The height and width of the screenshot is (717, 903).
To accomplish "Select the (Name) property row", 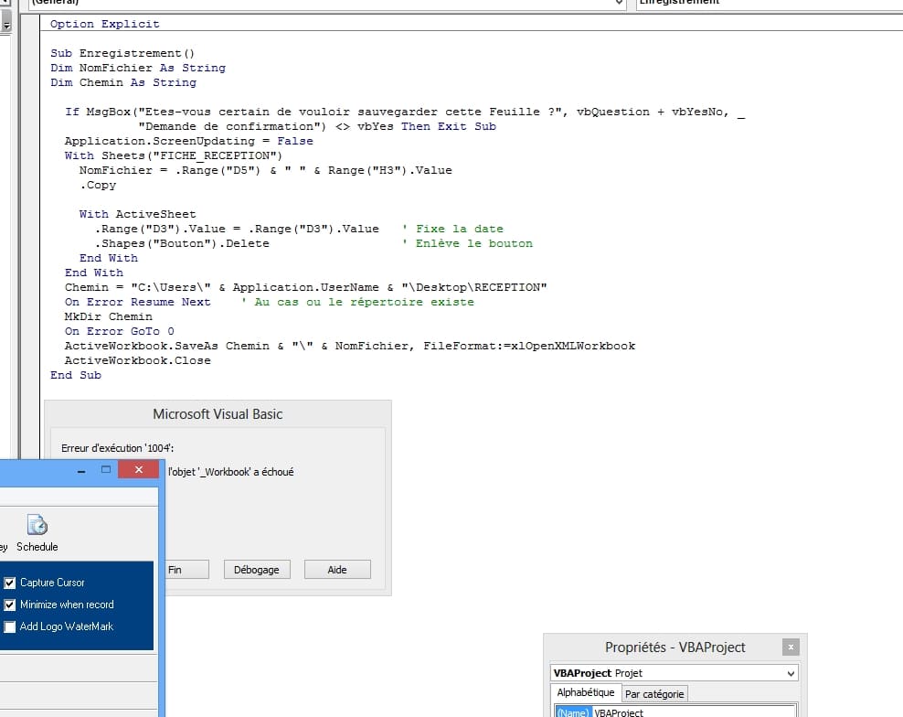I will 573,712.
